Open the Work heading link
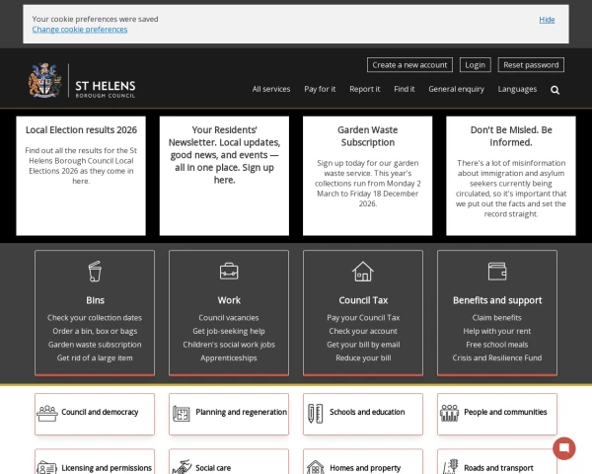 click(229, 300)
